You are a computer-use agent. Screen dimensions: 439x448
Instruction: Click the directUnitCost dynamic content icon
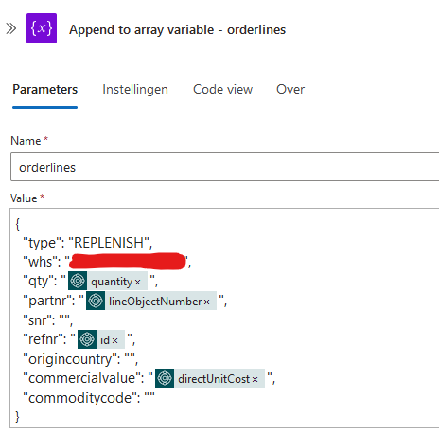coord(165,378)
